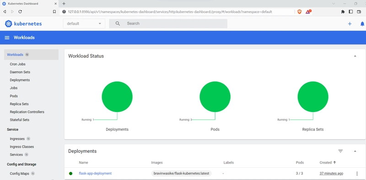Collapse the Deployments card
This screenshot has height=180, width=366.
pyautogui.click(x=355, y=151)
